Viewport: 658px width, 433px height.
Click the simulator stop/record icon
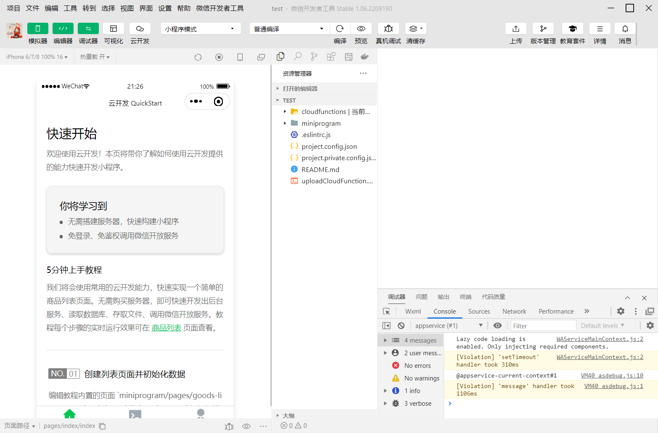point(219,57)
